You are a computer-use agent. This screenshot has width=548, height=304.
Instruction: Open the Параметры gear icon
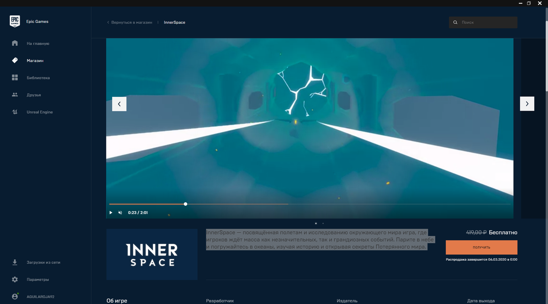point(15,279)
